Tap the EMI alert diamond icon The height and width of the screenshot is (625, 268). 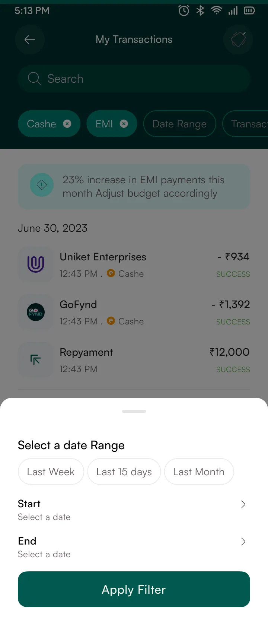(x=42, y=185)
